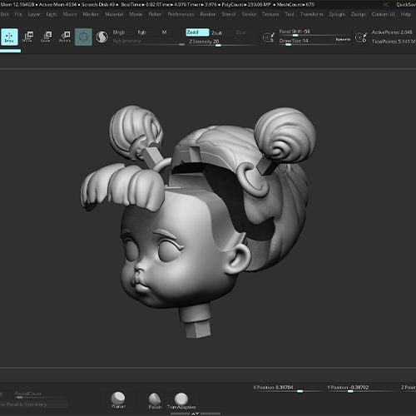Screen dimensions: 416x416
Task: Open the Preferences menu
Action: pyautogui.click(x=181, y=14)
